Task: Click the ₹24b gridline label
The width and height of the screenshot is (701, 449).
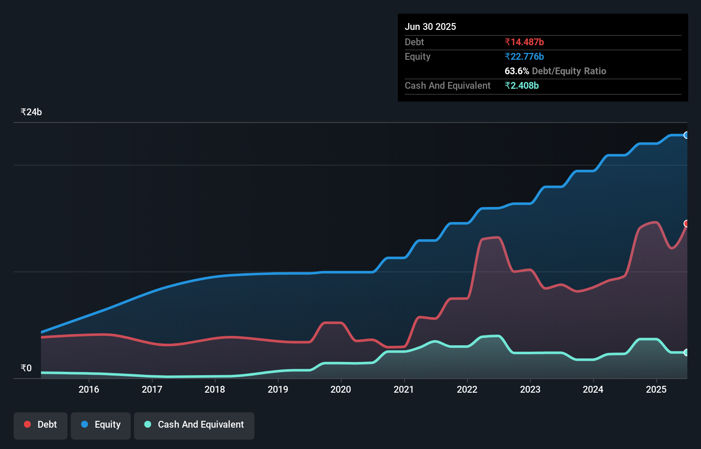Action: (x=31, y=111)
